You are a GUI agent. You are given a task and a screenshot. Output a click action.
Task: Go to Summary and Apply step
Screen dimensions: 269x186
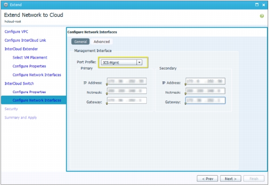point(21,118)
